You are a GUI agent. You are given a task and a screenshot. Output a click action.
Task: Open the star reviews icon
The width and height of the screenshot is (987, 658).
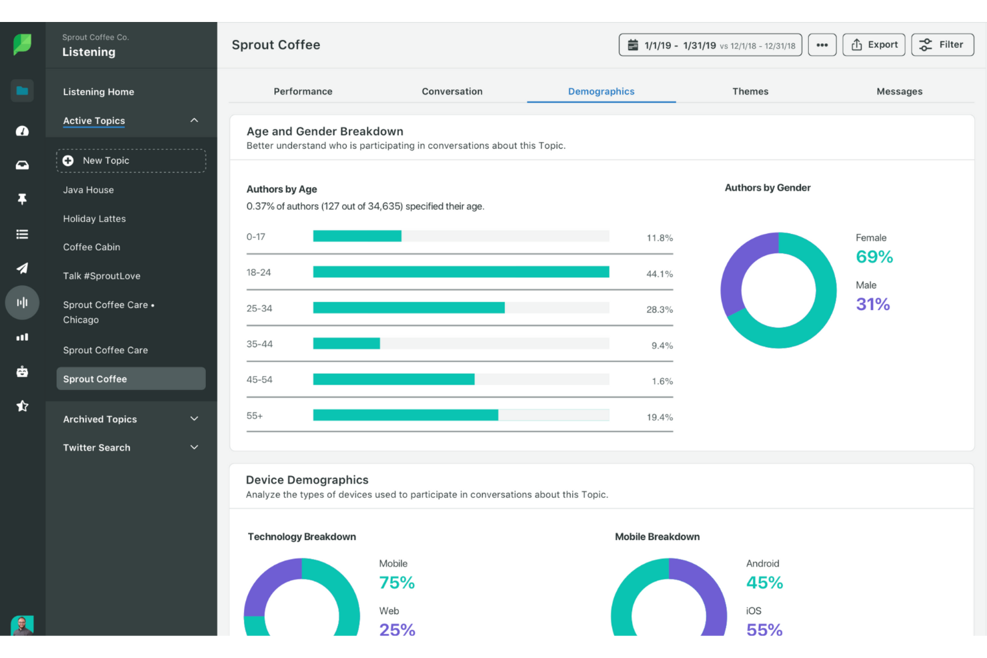pos(22,405)
